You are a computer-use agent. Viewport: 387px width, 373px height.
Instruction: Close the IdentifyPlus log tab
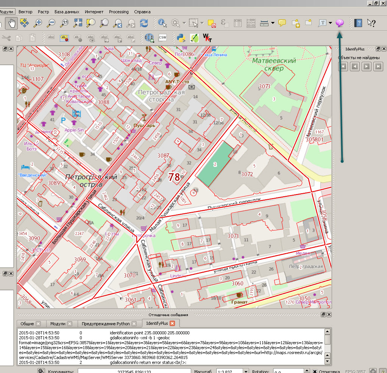(x=172, y=323)
